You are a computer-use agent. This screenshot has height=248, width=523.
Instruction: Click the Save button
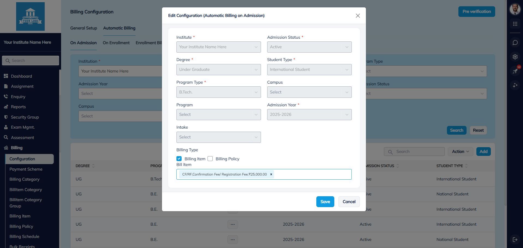pos(325,202)
